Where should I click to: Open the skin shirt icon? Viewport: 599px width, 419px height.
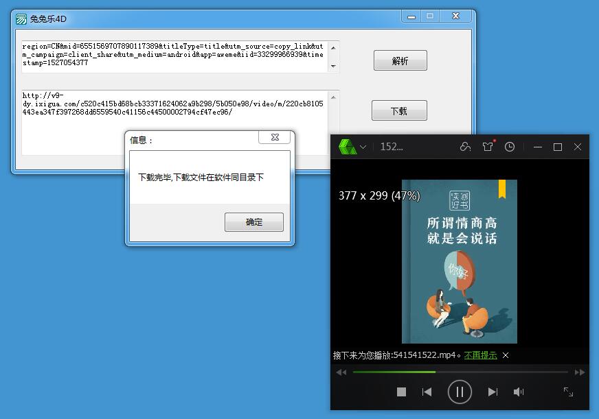coord(488,147)
